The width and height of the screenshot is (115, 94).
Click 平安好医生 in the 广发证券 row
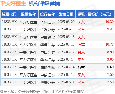click(28, 30)
